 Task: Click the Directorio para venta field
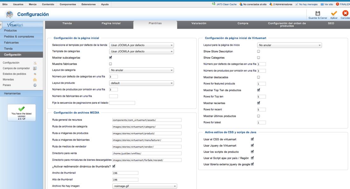147,153
